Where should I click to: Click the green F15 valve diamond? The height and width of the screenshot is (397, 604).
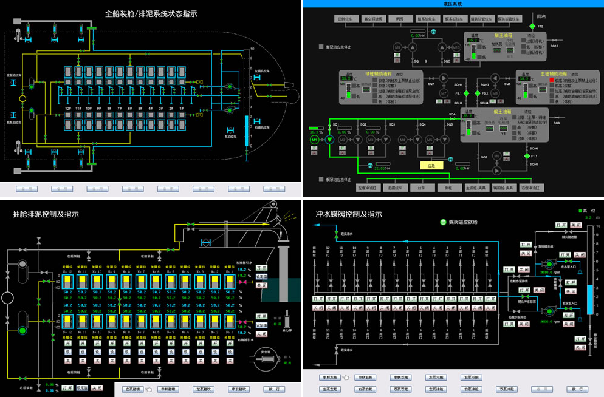532,27
